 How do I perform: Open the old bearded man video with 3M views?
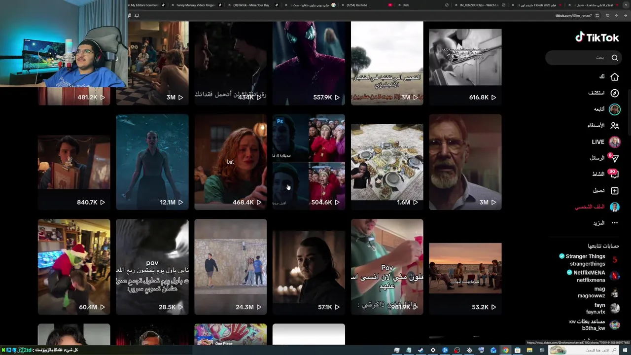point(465,162)
